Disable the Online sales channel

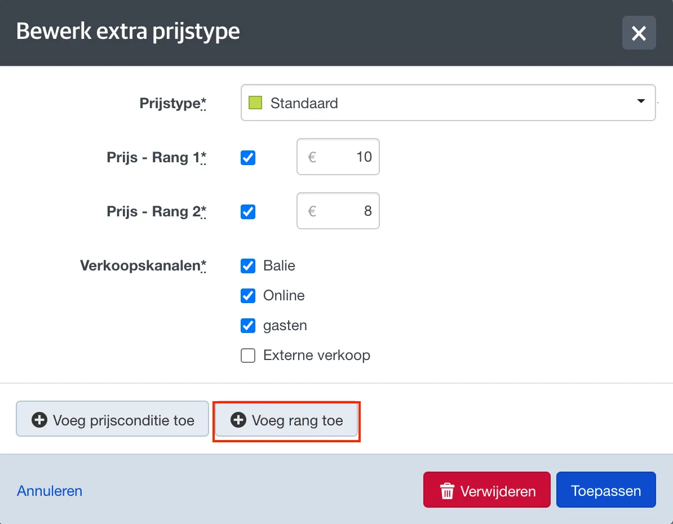point(248,296)
